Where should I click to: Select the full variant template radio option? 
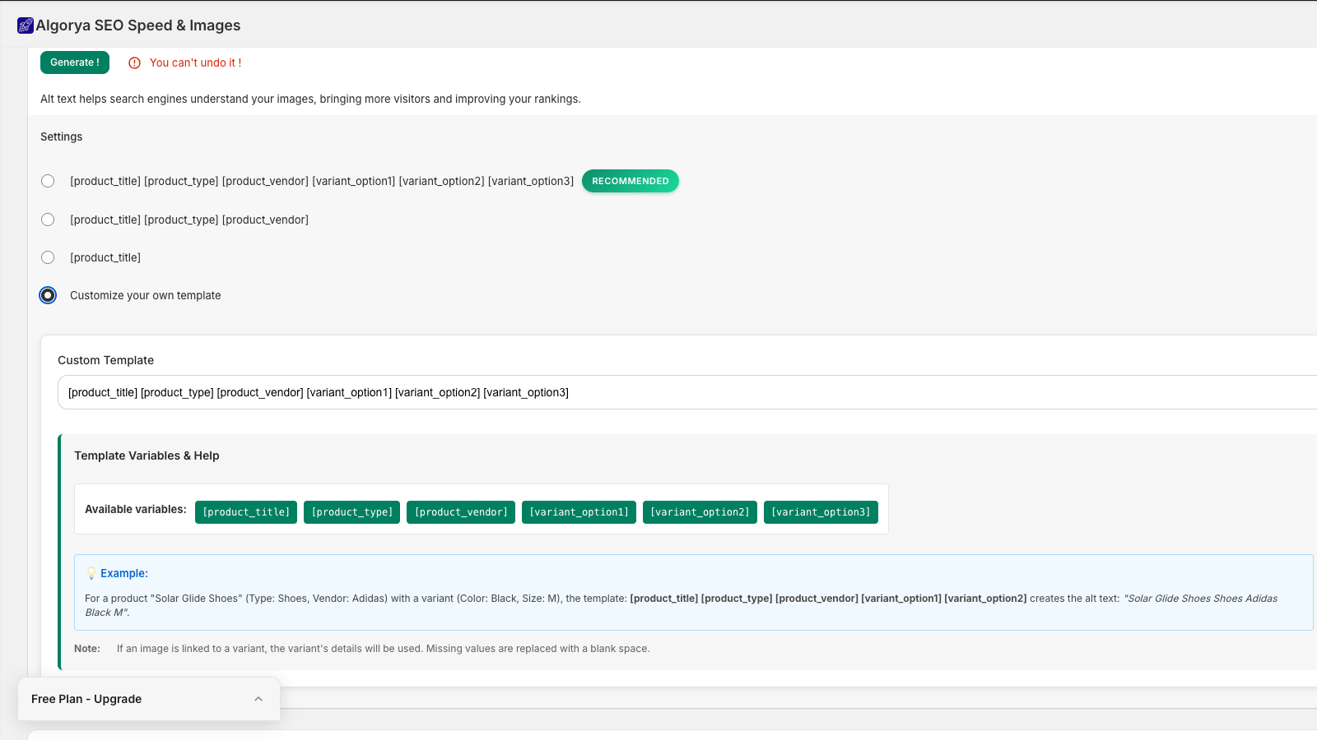[48, 181]
